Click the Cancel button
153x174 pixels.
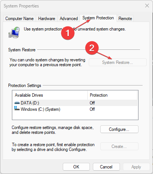pyautogui.click(x=106, y=167)
